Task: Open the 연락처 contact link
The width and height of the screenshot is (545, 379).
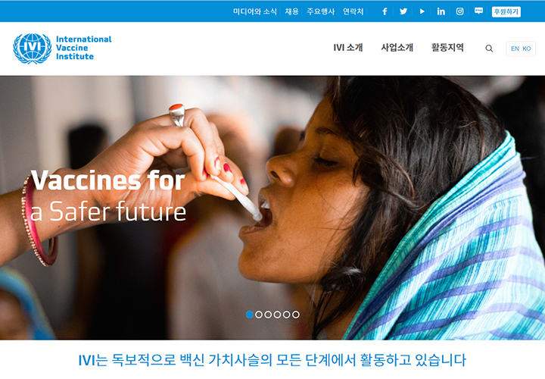Action: coord(353,11)
